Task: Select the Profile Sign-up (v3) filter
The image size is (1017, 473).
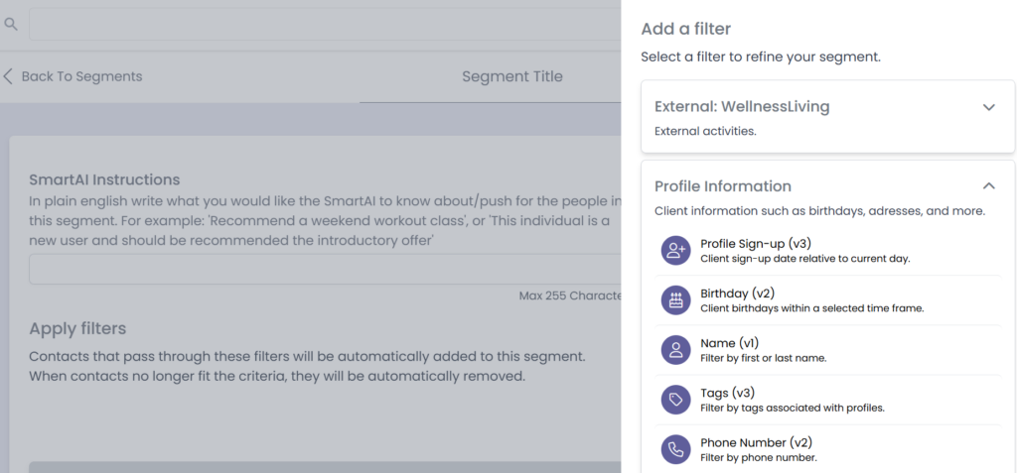Action: 754,244
